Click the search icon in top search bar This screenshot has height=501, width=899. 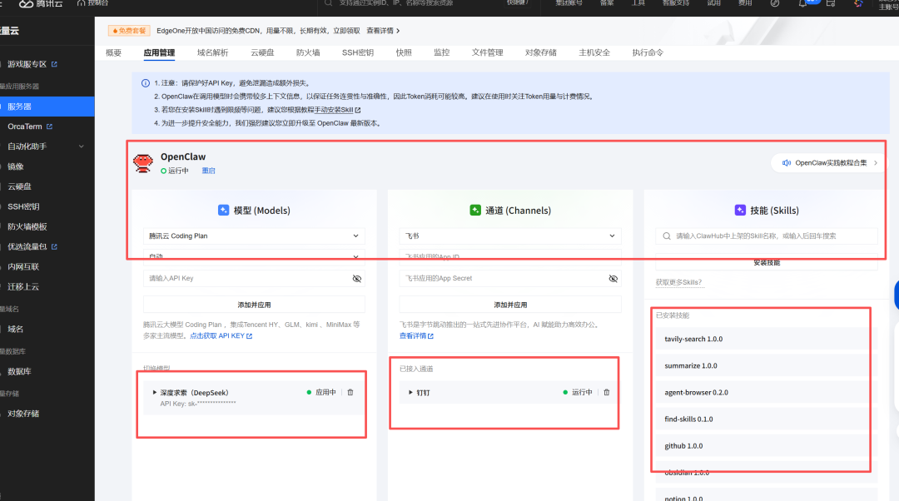pos(329,2)
